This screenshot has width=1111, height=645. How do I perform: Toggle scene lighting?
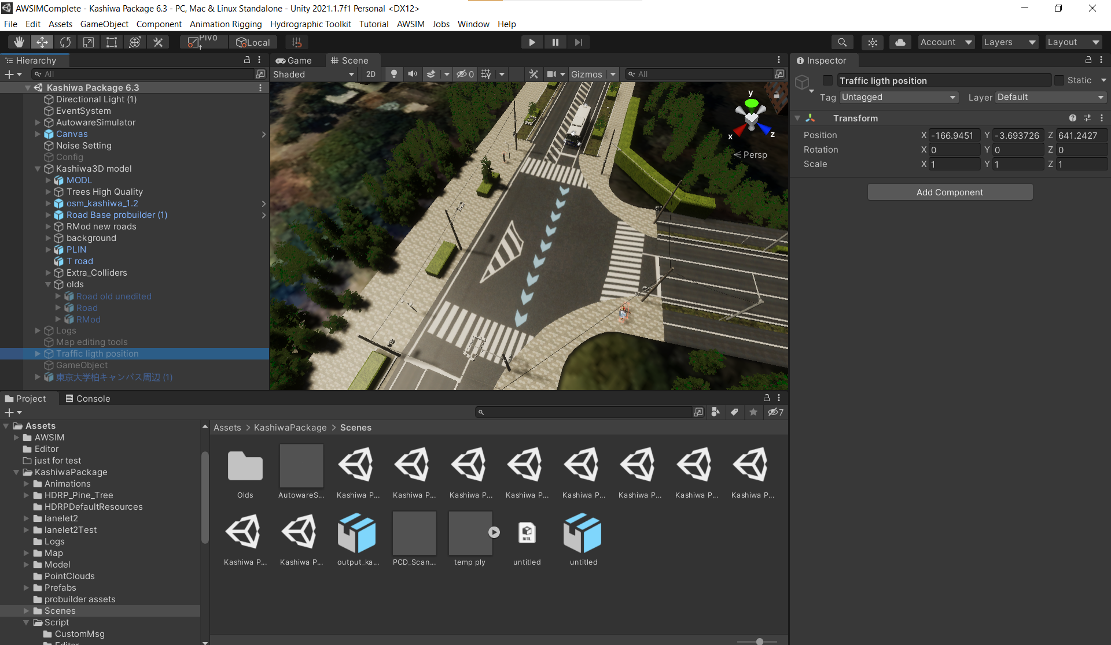(394, 74)
